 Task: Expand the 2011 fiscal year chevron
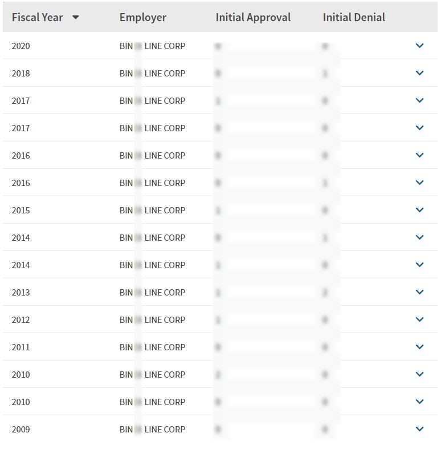[x=420, y=347]
